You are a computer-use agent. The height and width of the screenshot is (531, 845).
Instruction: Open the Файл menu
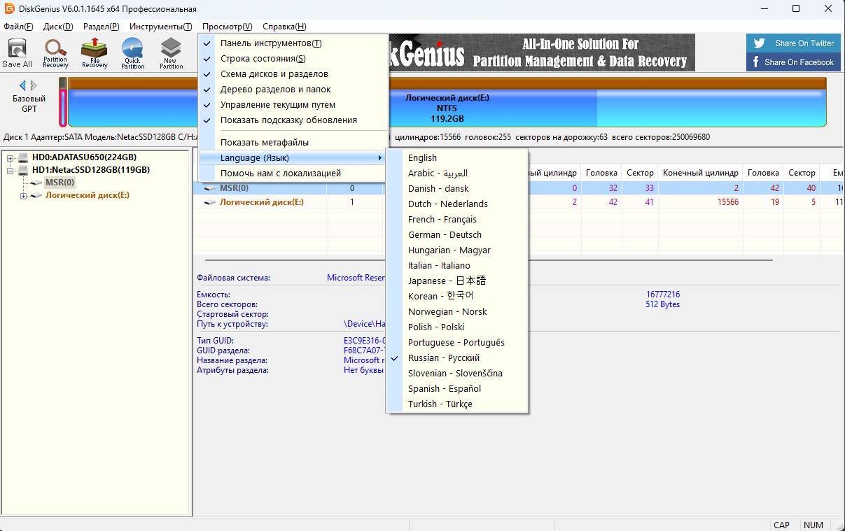pyautogui.click(x=18, y=27)
